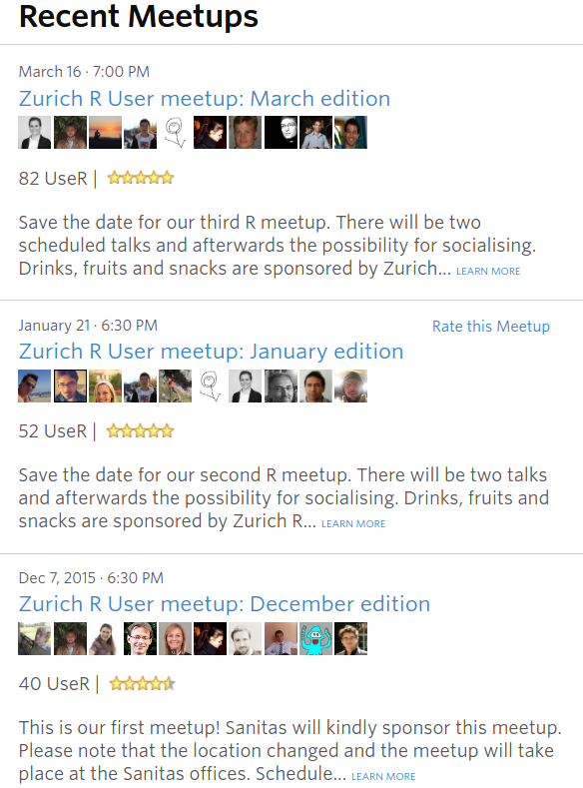Click the first attendee avatar of the March meetup
This screenshot has width=583, height=788.
(35, 133)
